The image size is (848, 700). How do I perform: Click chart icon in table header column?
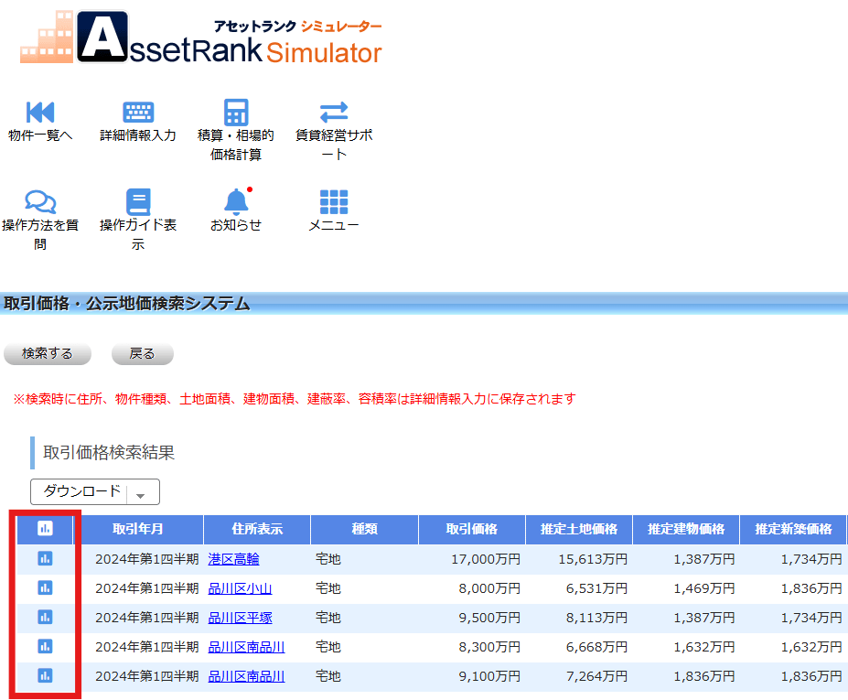click(44, 529)
